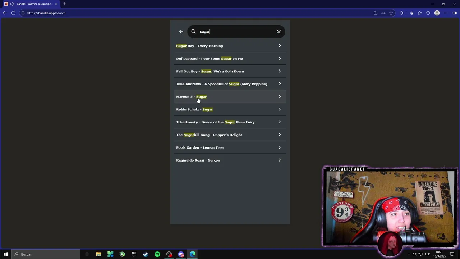Navigate back in the browser
Viewport: 460px width, 259px height.
(x=5, y=13)
